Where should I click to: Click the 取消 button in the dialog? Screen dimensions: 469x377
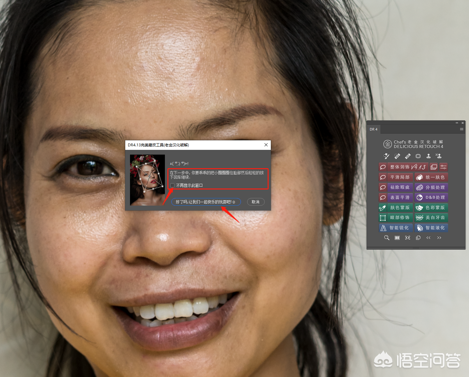tap(256, 202)
